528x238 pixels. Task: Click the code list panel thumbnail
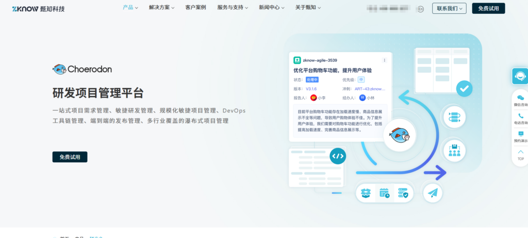coord(316,167)
